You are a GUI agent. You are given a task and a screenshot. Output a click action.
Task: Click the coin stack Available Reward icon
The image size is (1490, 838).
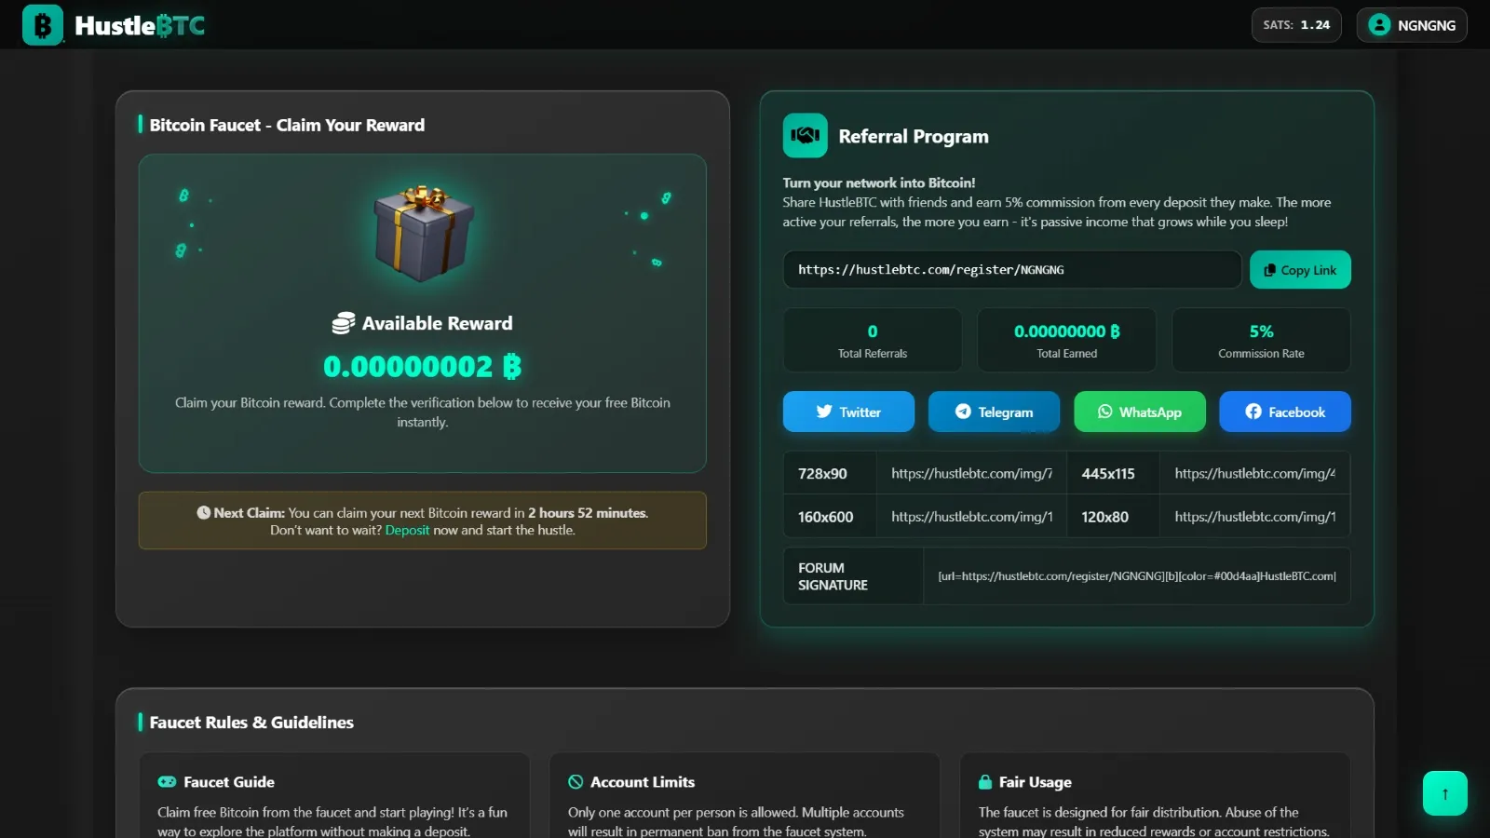[343, 323]
